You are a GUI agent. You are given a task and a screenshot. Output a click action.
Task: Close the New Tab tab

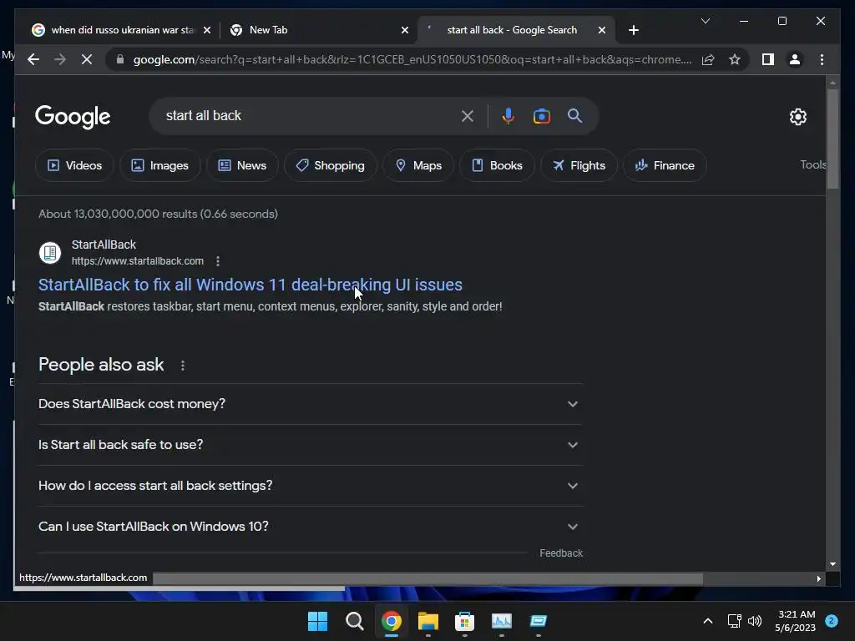[x=405, y=30]
